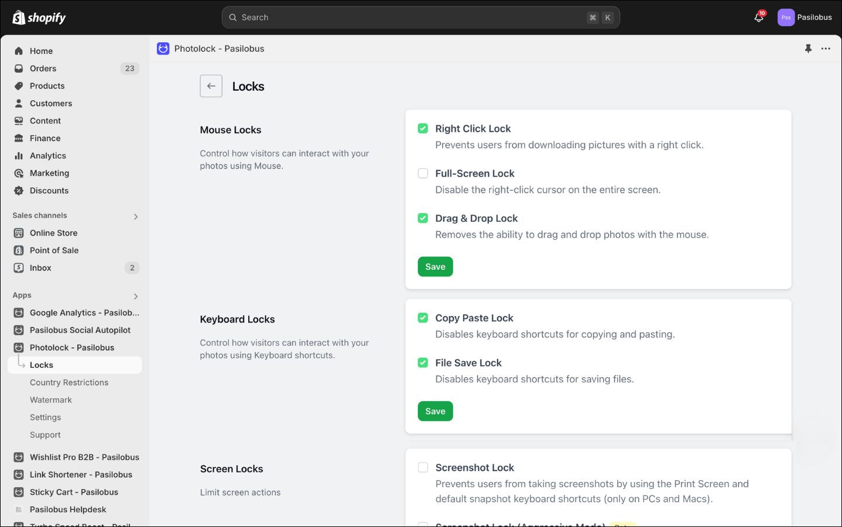The width and height of the screenshot is (842, 527).
Task: Expand the Sales channels section chevron
Action: tap(136, 217)
